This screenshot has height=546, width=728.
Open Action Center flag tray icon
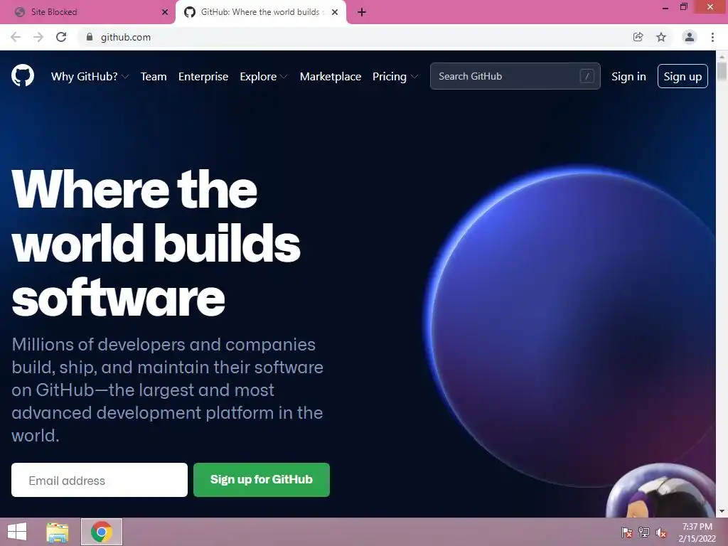[627, 532]
